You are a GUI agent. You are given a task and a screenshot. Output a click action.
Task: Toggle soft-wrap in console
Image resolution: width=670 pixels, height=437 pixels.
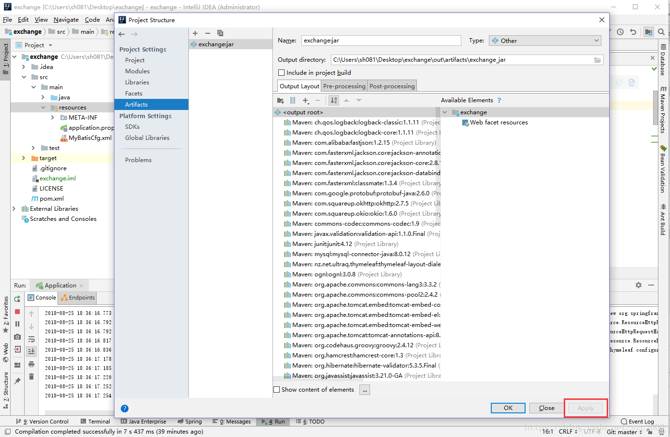pyautogui.click(x=31, y=339)
